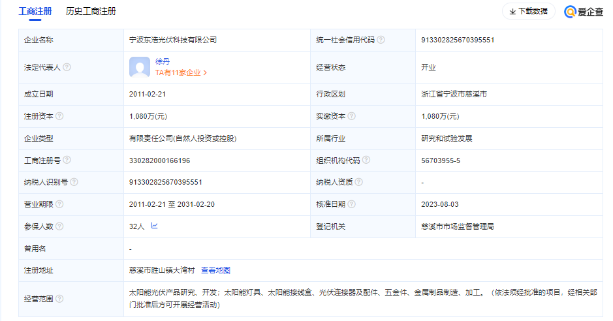Click the taxpayer ID in the 纳税人识别号 row
The height and width of the screenshot is (321, 613).
(165, 182)
